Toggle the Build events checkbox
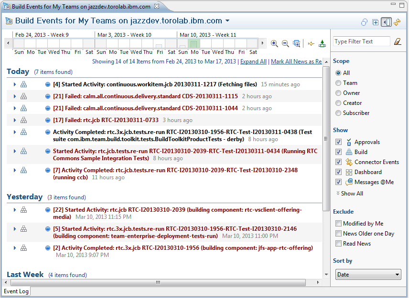 coord(338,152)
